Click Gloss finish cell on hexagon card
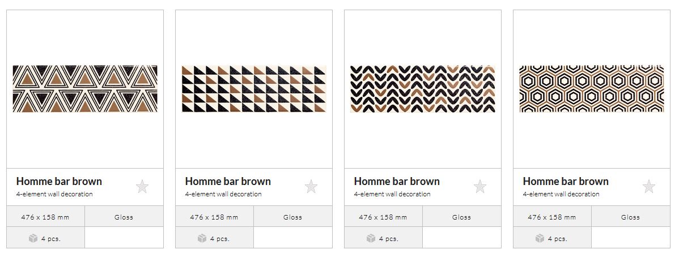The height and width of the screenshot is (258, 679). click(x=630, y=217)
